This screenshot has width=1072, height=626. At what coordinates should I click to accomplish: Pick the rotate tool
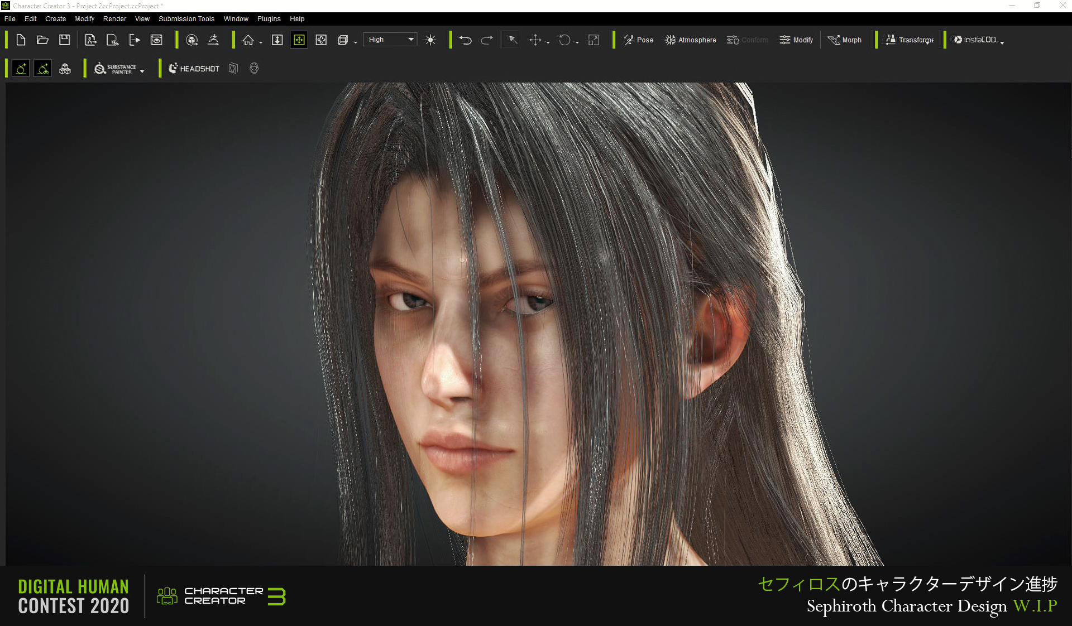click(x=564, y=40)
